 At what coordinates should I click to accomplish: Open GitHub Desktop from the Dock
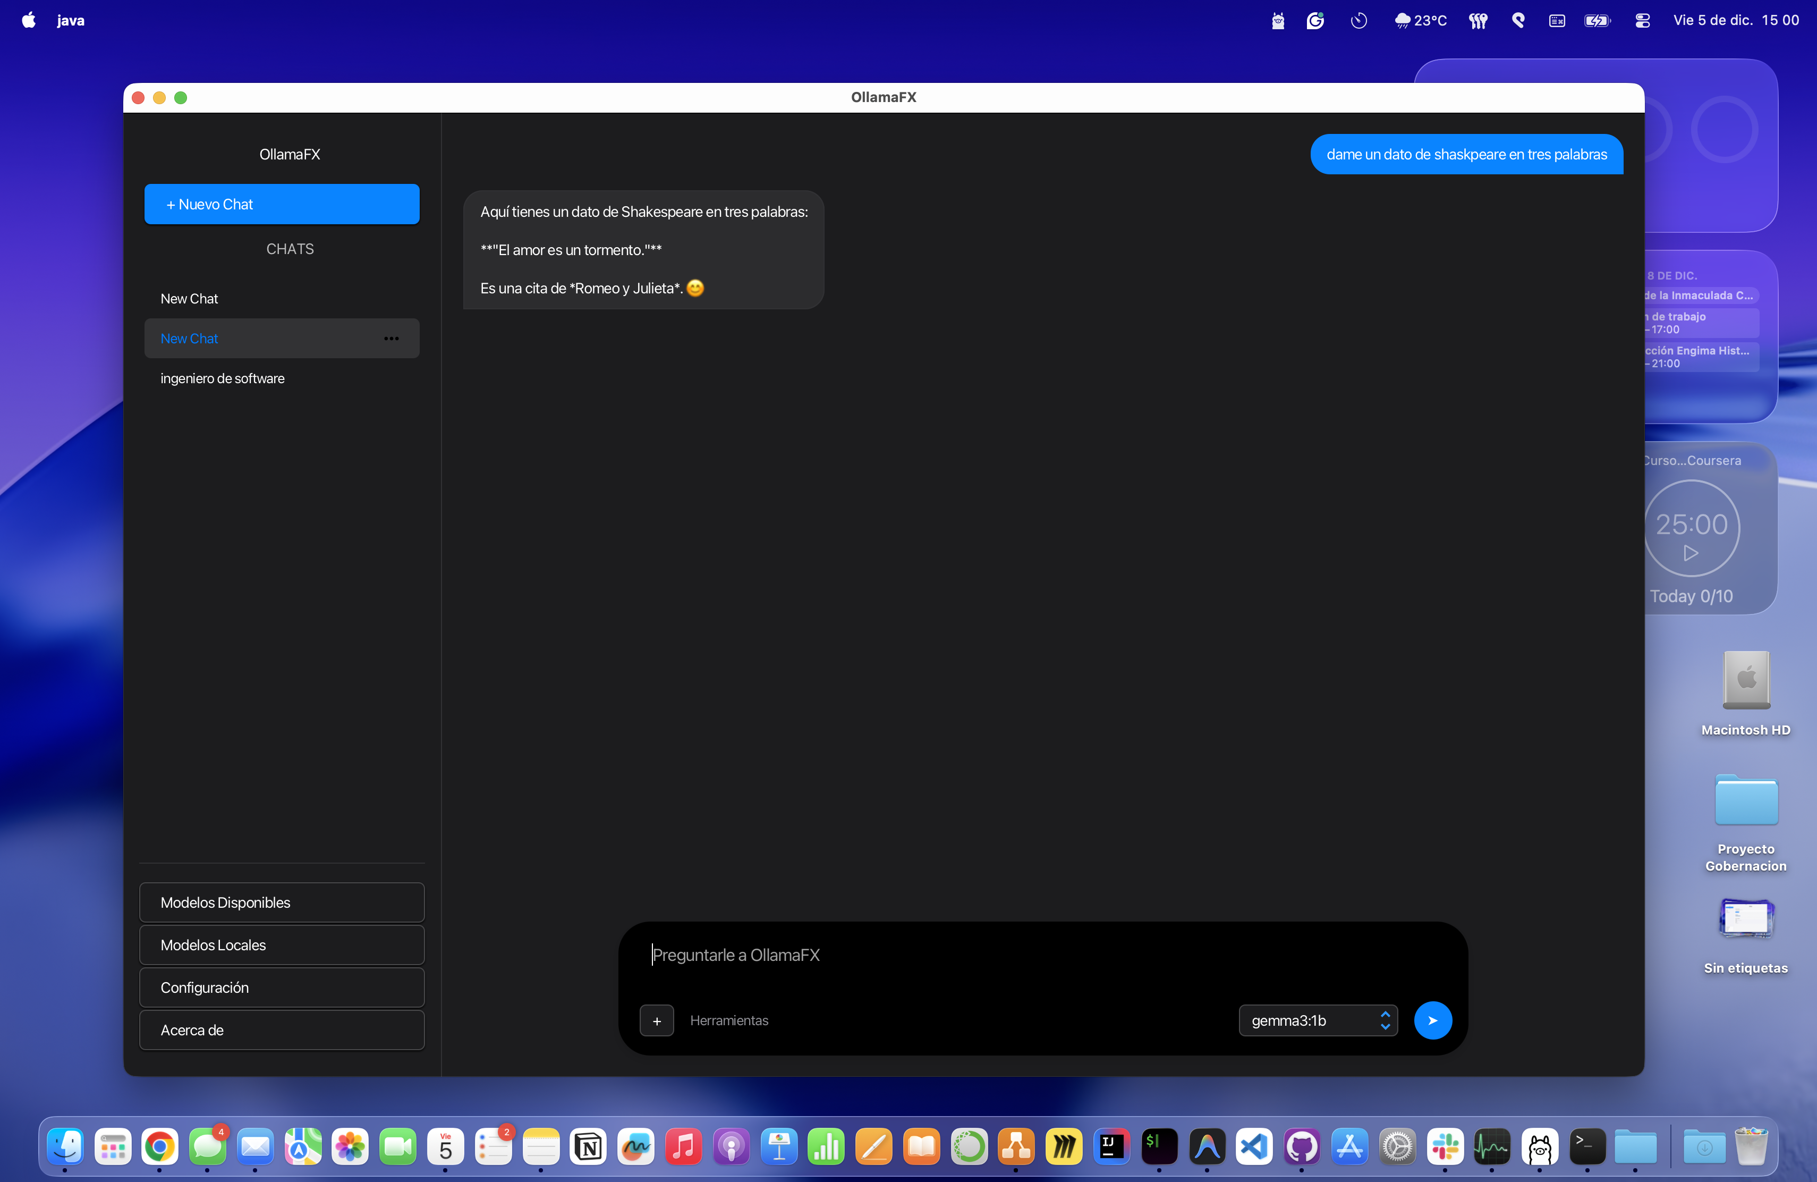tap(1302, 1147)
